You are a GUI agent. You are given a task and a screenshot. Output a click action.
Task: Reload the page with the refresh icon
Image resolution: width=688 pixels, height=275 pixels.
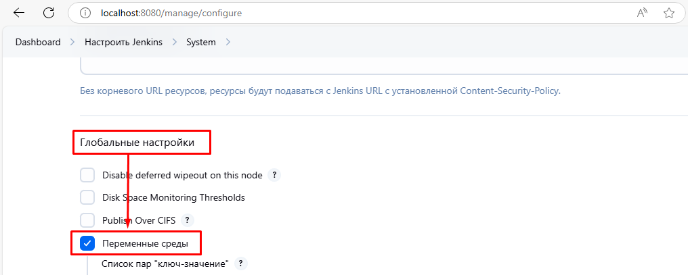pos(49,13)
